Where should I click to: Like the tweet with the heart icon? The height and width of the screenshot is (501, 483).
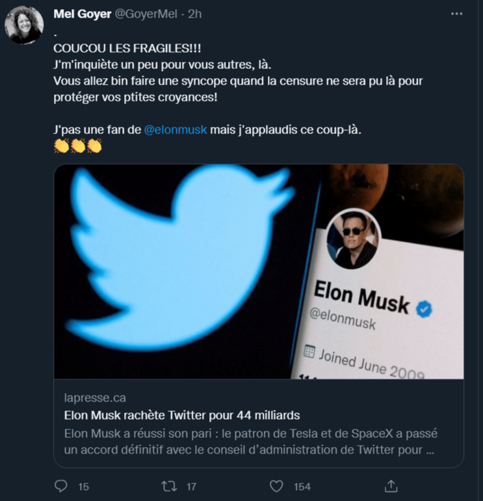click(276, 486)
